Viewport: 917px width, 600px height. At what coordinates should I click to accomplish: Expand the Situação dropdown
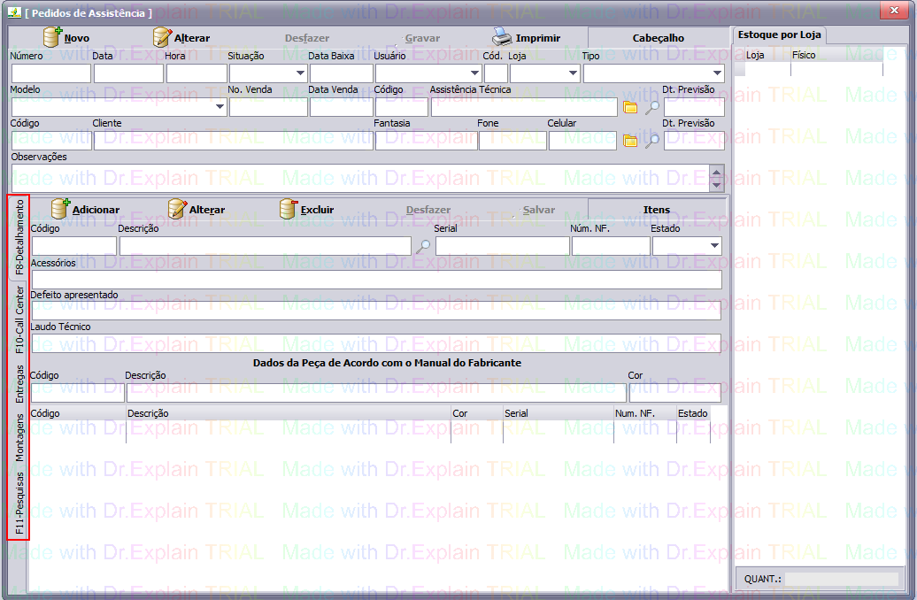tap(299, 73)
